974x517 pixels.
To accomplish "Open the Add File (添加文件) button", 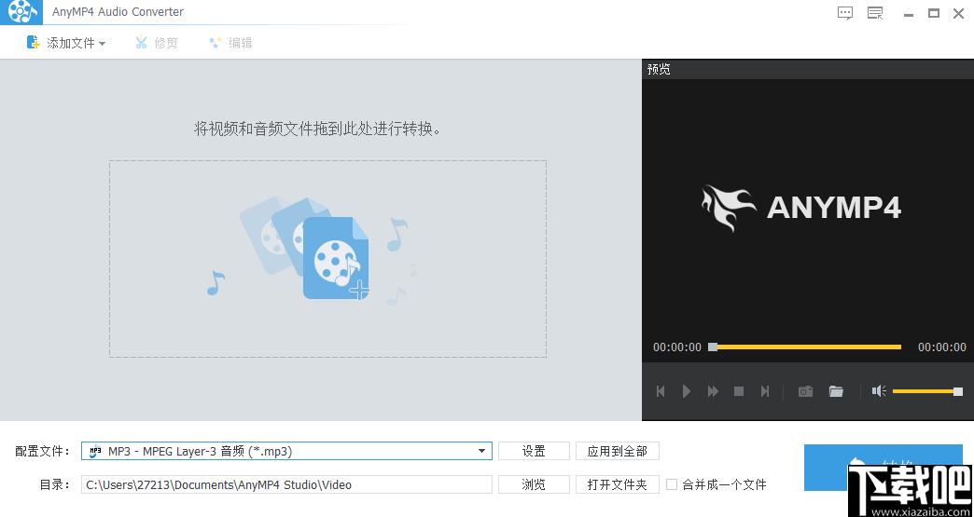I will [61, 43].
